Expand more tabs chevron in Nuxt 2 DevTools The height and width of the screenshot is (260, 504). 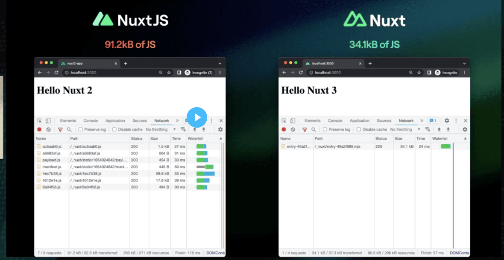pos(177,120)
